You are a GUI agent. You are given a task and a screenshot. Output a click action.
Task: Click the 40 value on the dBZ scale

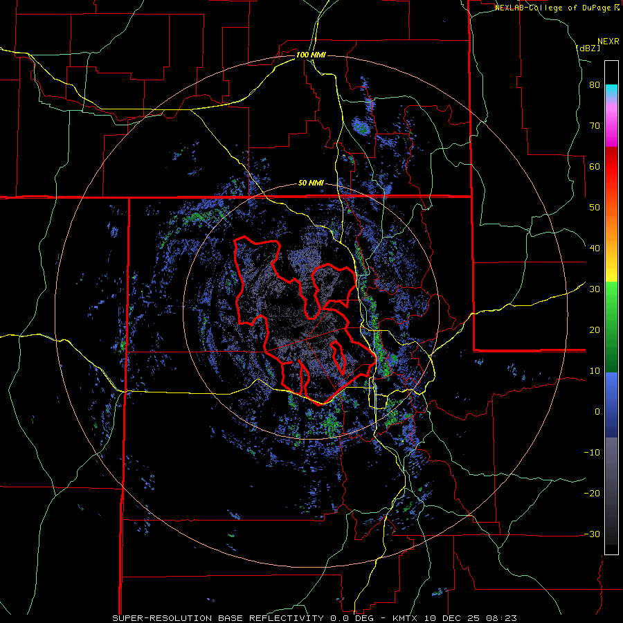[x=595, y=249]
